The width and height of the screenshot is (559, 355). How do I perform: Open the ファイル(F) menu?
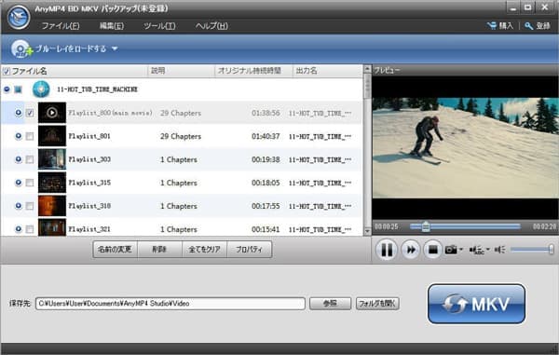pyautogui.click(x=61, y=26)
